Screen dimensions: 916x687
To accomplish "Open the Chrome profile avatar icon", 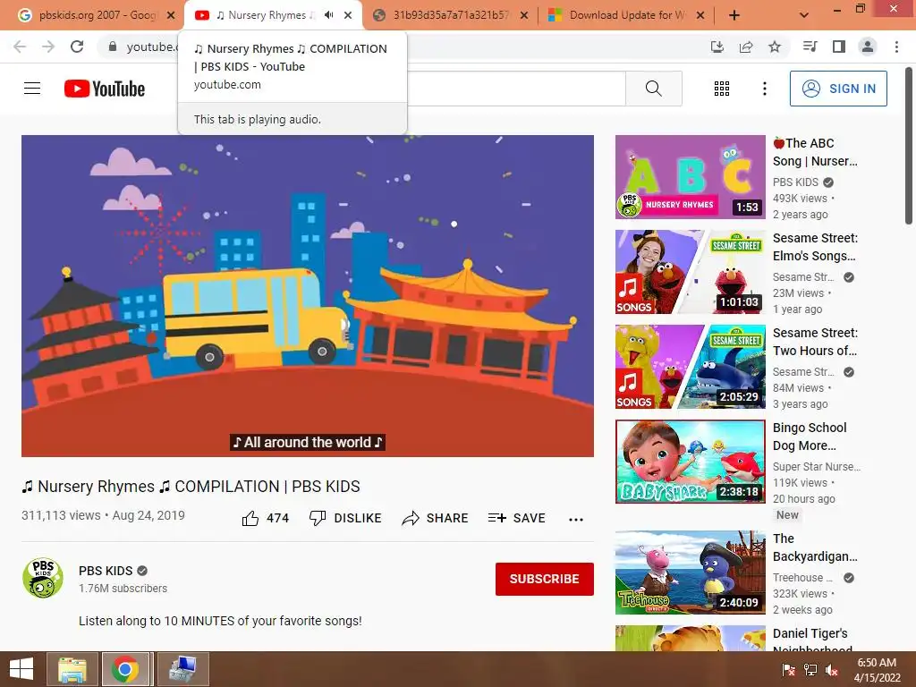I will tap(868, 47).
